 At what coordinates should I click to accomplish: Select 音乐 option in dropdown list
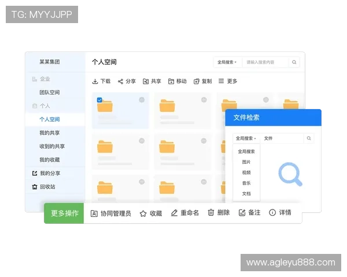(246, 183)
